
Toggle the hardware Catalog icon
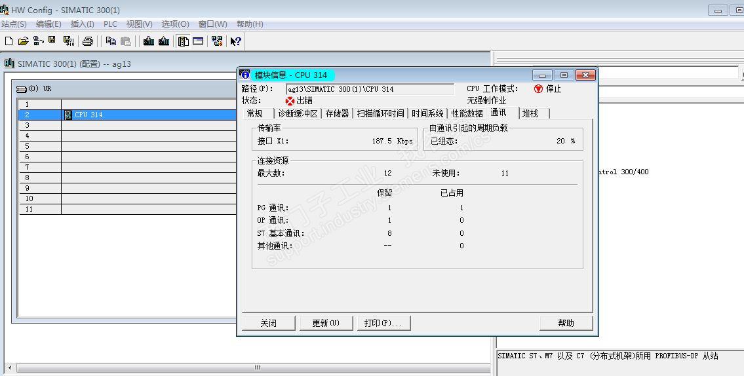pyautogui.click(x=183, y=41)
